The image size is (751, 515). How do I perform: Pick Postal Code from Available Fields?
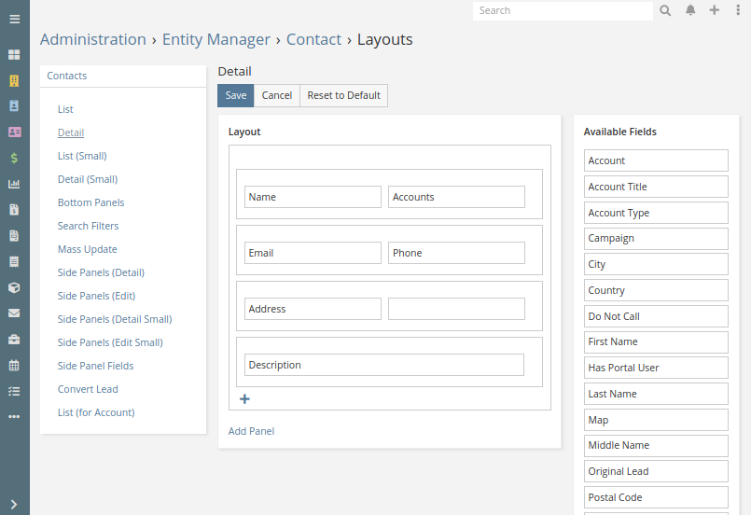656,497
